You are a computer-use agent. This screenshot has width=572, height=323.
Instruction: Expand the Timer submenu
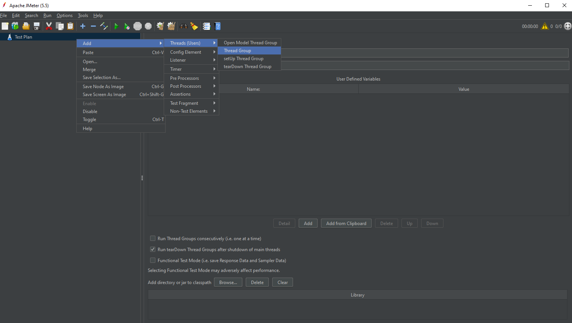click(x=191, y=69)
